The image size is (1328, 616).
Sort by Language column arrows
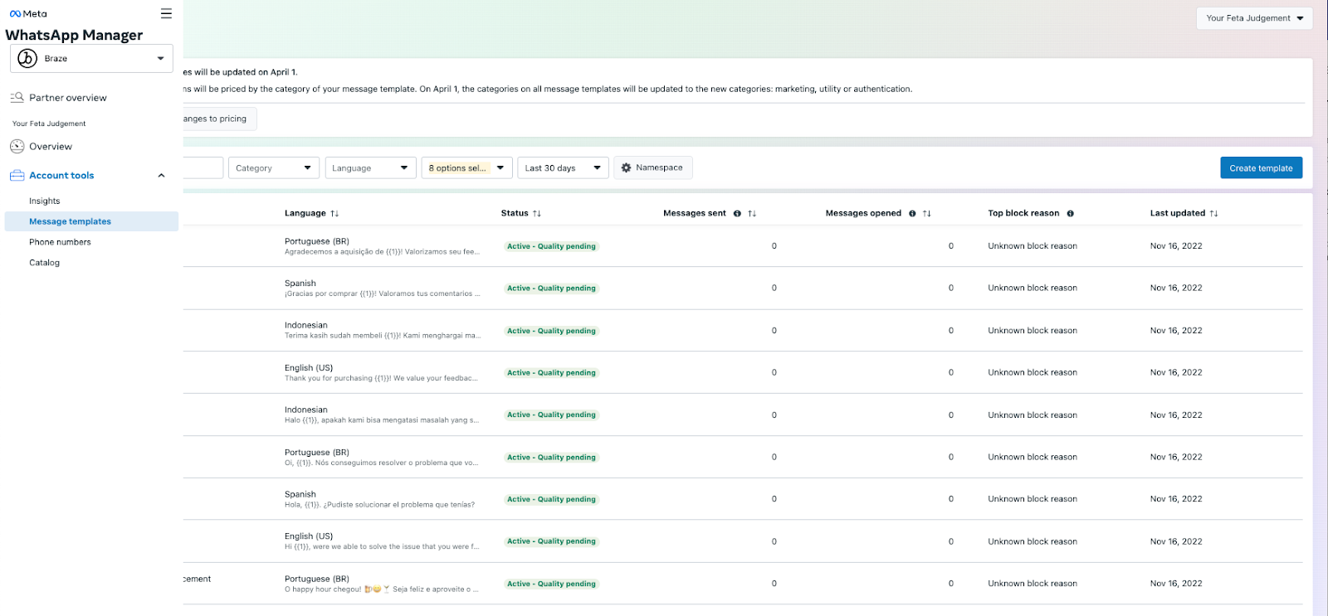click(334, 214)
